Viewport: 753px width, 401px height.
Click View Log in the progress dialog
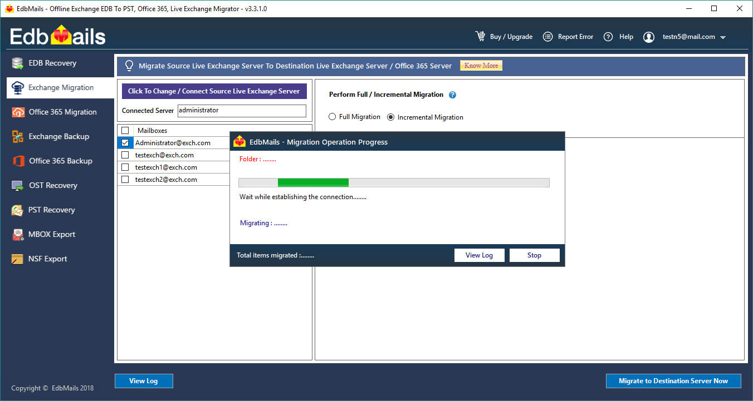coord(479,255)
